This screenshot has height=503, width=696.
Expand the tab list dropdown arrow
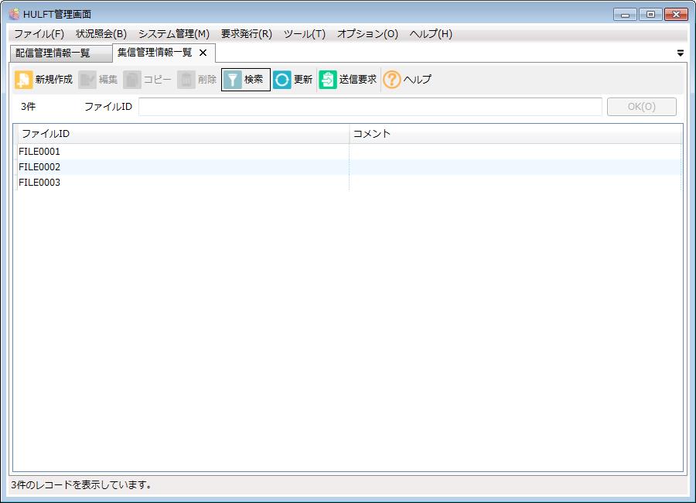click(x=681, y=53)
